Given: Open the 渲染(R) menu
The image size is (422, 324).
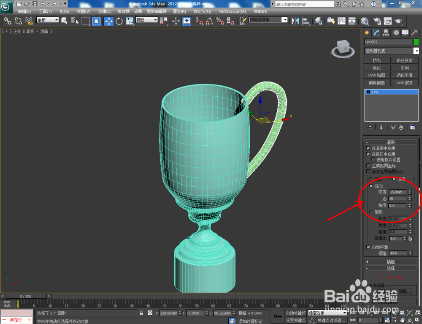Looking at the screenshot, I should click(x=179, y=11).
